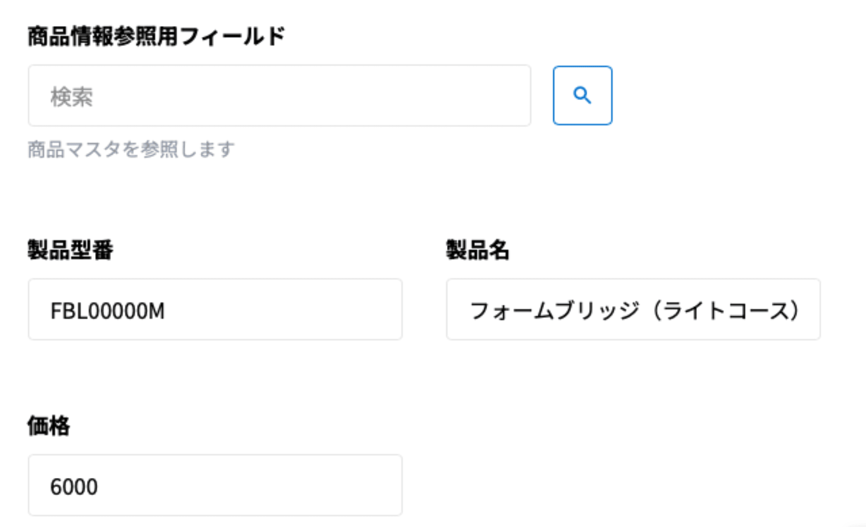The image size is (866, 527).
Task: Click the 商品マスタを参照します helper text
Action: [131, 149]
